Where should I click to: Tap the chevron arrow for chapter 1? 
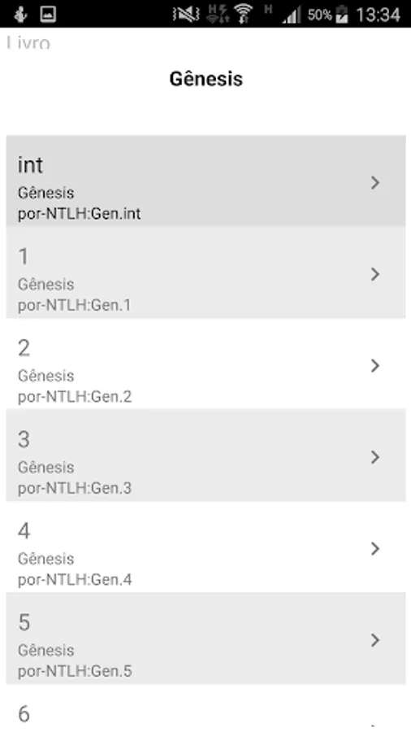375,274
